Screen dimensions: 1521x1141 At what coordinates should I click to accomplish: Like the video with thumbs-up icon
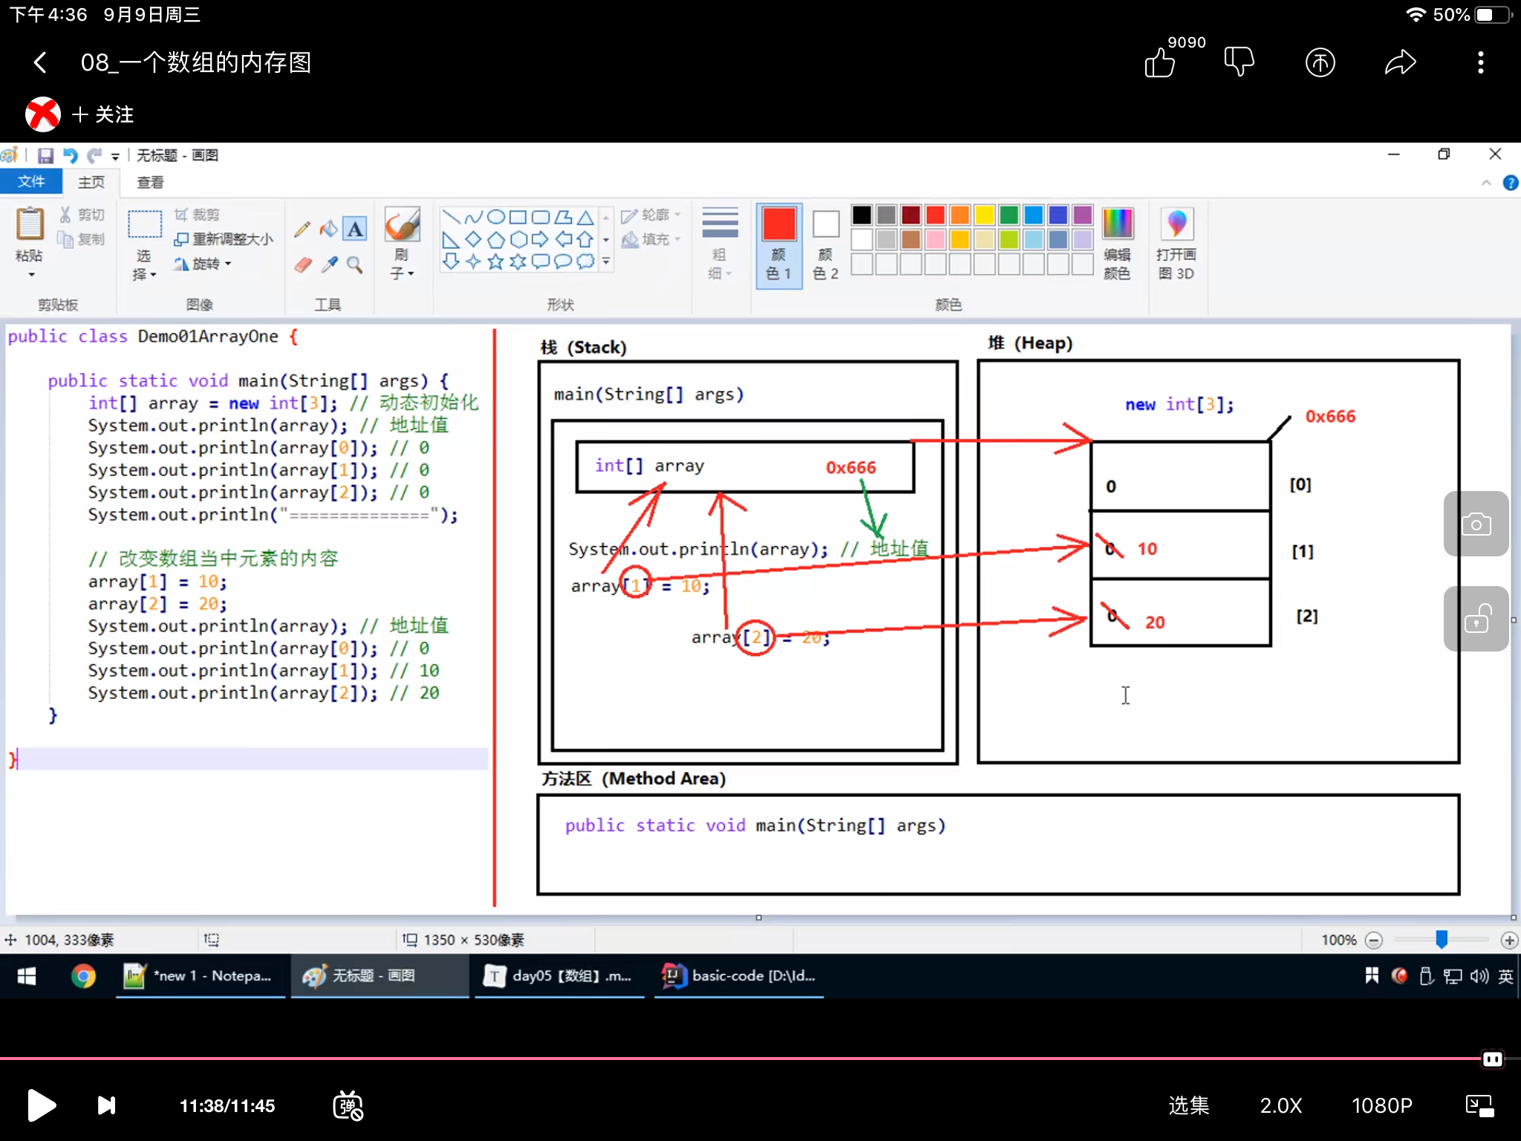pos(1160,62)
